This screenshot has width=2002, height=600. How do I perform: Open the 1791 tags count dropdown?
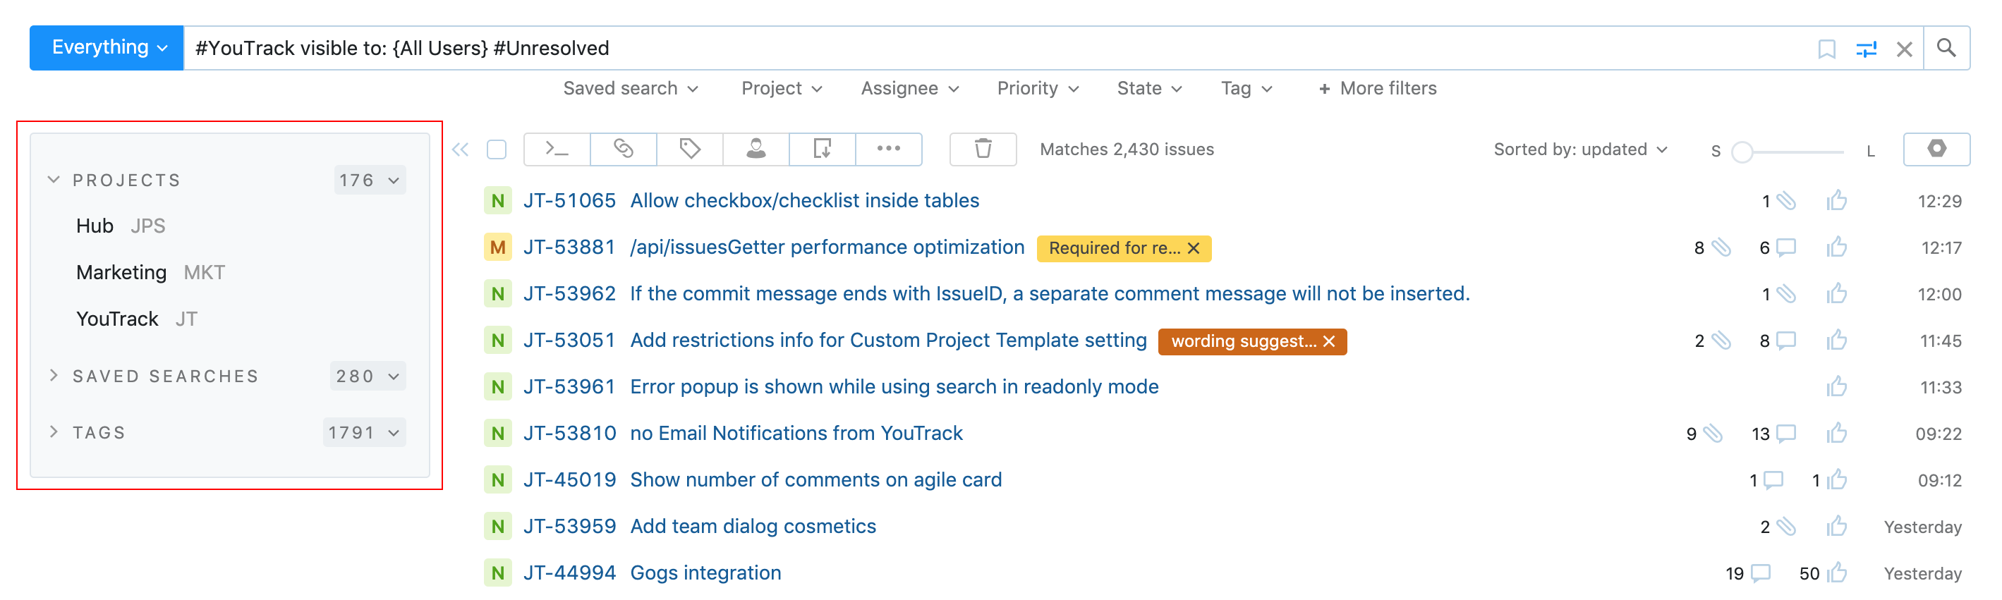(365, 432)
